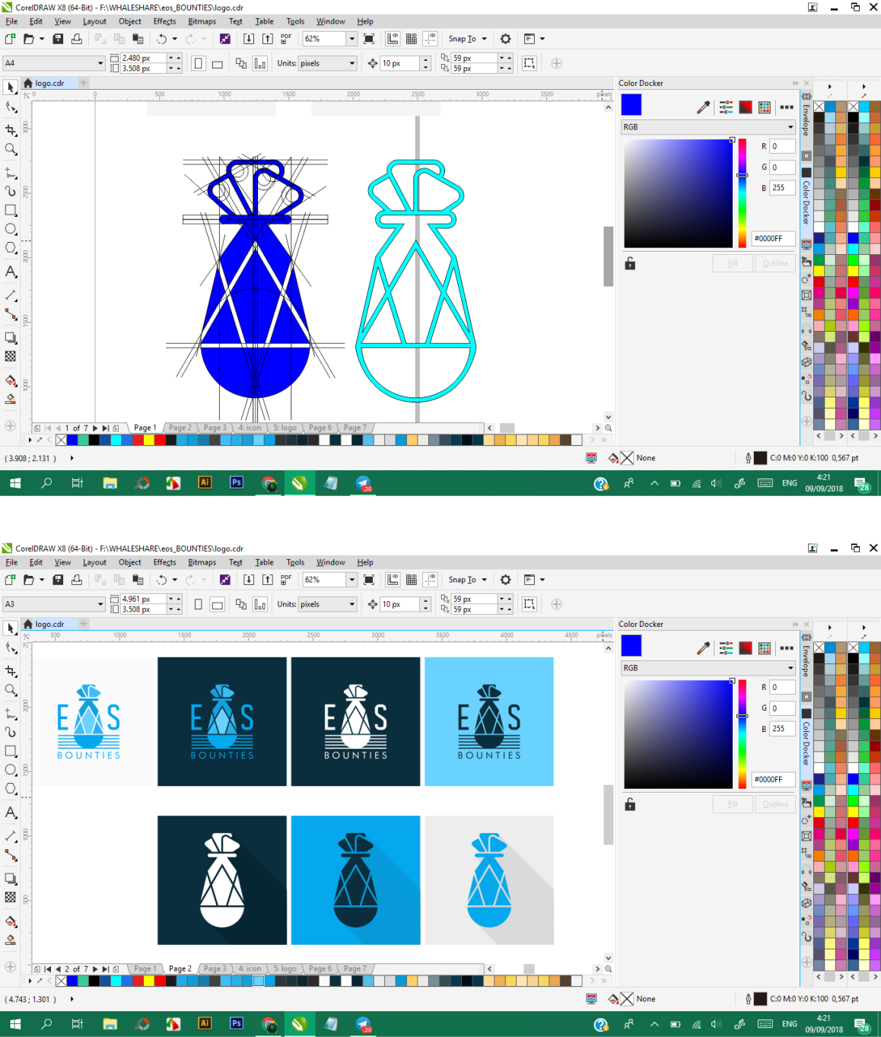Open the A4 page size dropdown

pos(100,63)
